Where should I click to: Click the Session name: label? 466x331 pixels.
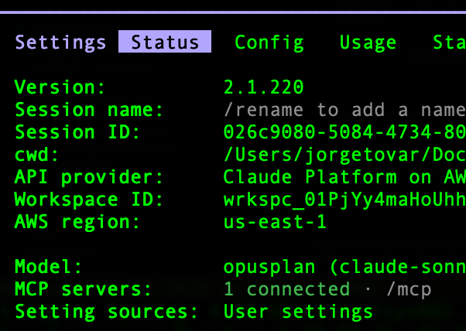89,110
